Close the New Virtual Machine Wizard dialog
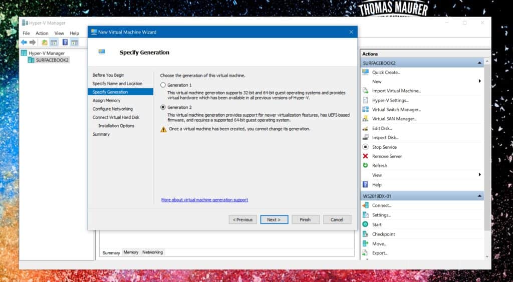Viewport: 513px width, 282px height. pos(351,32)
